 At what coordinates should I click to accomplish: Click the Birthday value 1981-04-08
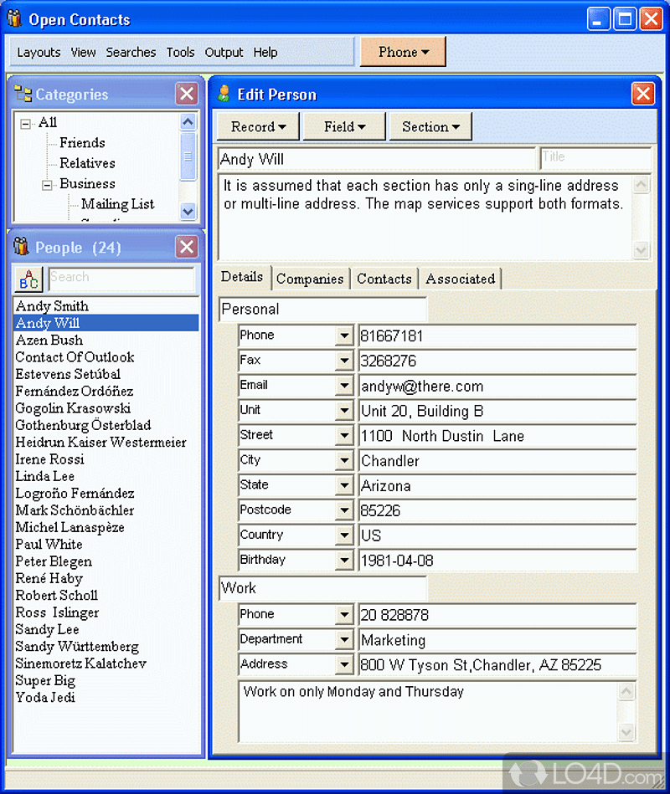(x=497, y=561)
